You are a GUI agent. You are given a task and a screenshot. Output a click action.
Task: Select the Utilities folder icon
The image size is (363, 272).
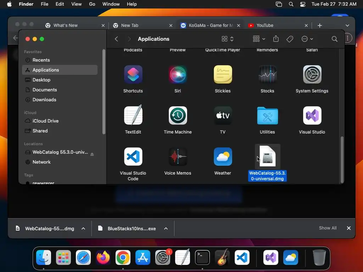click(x=267, y=115)
